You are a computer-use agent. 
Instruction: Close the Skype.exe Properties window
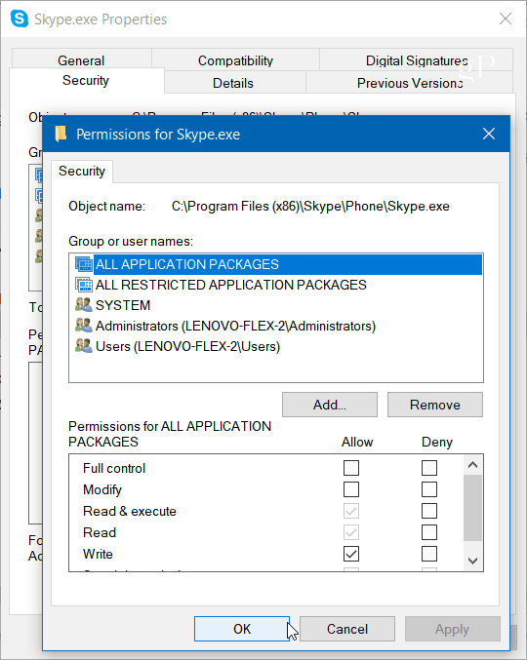pyautogui.click(x=506, y=19)
